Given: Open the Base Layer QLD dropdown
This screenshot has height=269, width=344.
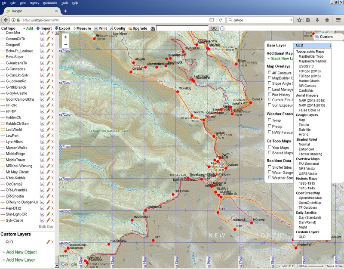Looking at the screenshot, I should pos(312,45).
